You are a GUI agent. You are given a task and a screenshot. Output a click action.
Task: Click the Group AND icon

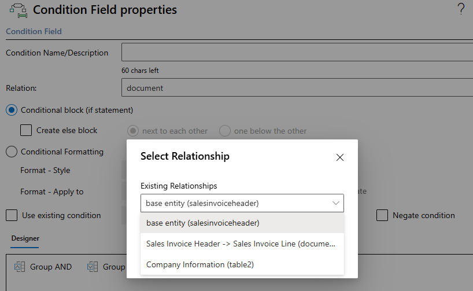20,267
